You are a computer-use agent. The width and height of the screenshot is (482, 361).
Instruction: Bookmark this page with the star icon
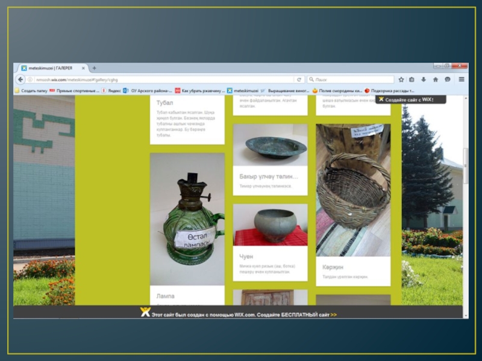[401, 79]
